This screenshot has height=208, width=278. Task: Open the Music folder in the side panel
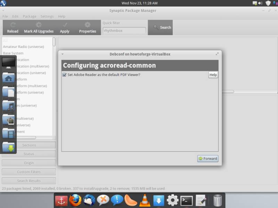pos(8,106)
